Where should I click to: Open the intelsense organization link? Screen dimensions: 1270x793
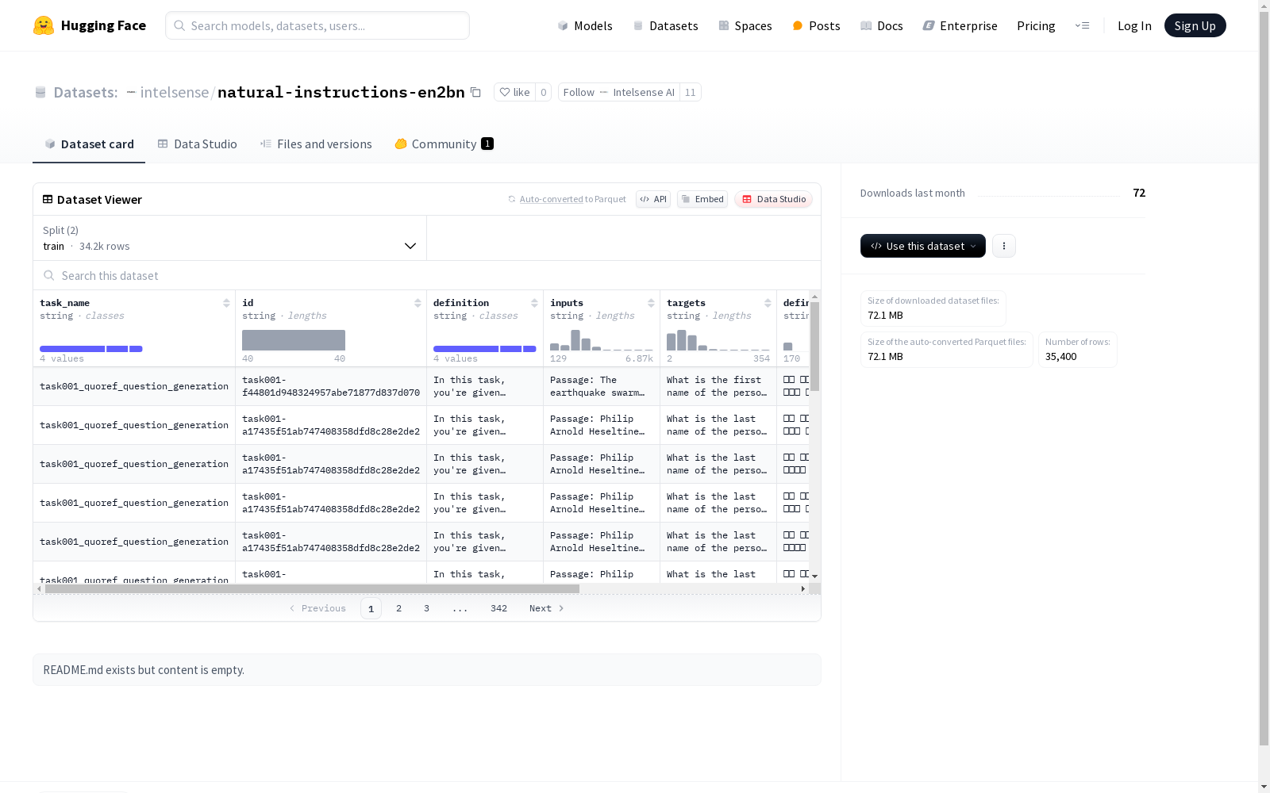tap(175, 92)
